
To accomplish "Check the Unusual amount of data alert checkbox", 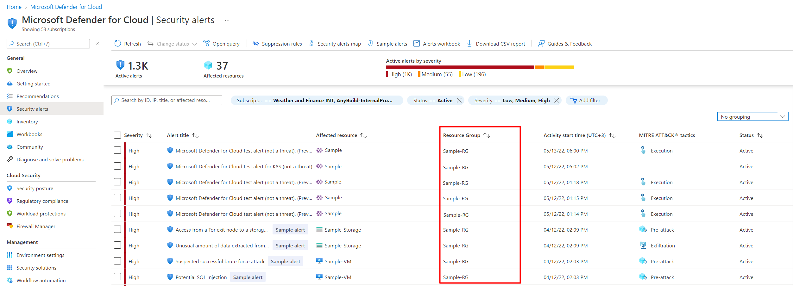I will [117, 245].
